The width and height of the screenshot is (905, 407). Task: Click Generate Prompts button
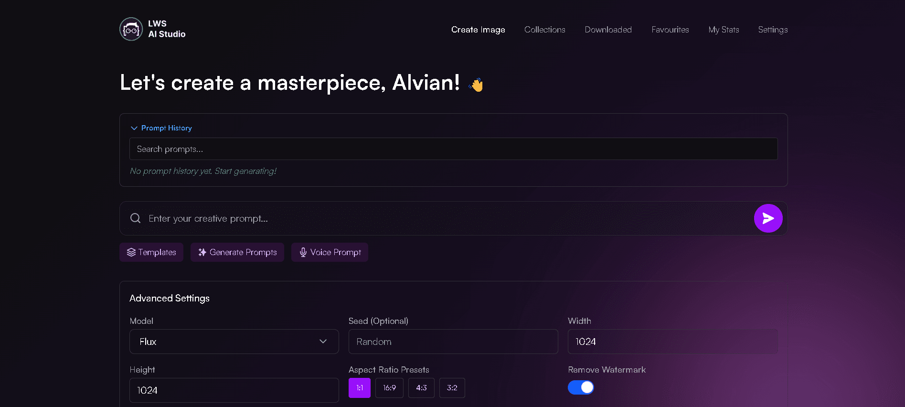point(237,252)
